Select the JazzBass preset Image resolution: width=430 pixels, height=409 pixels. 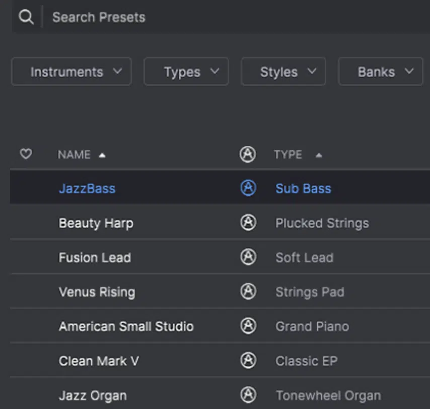tap(87, 189)
